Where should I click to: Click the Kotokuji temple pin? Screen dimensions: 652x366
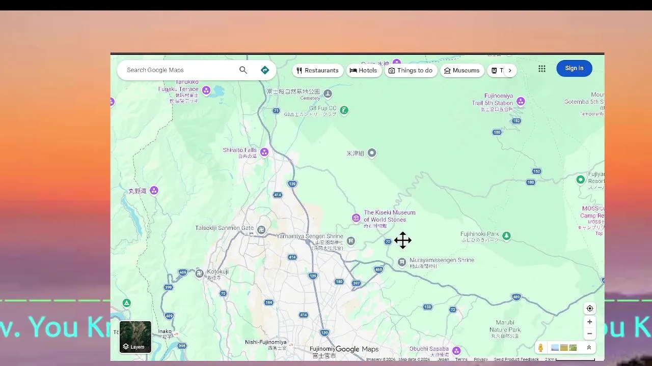[200, 273]
